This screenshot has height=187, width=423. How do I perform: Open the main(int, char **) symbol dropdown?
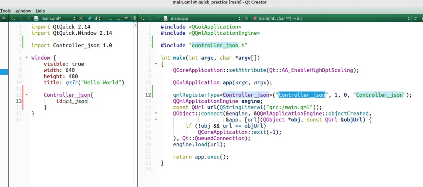click(409, 19)
